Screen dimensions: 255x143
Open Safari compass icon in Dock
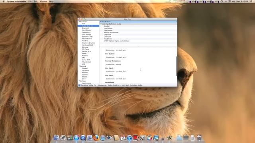point(103,138)
